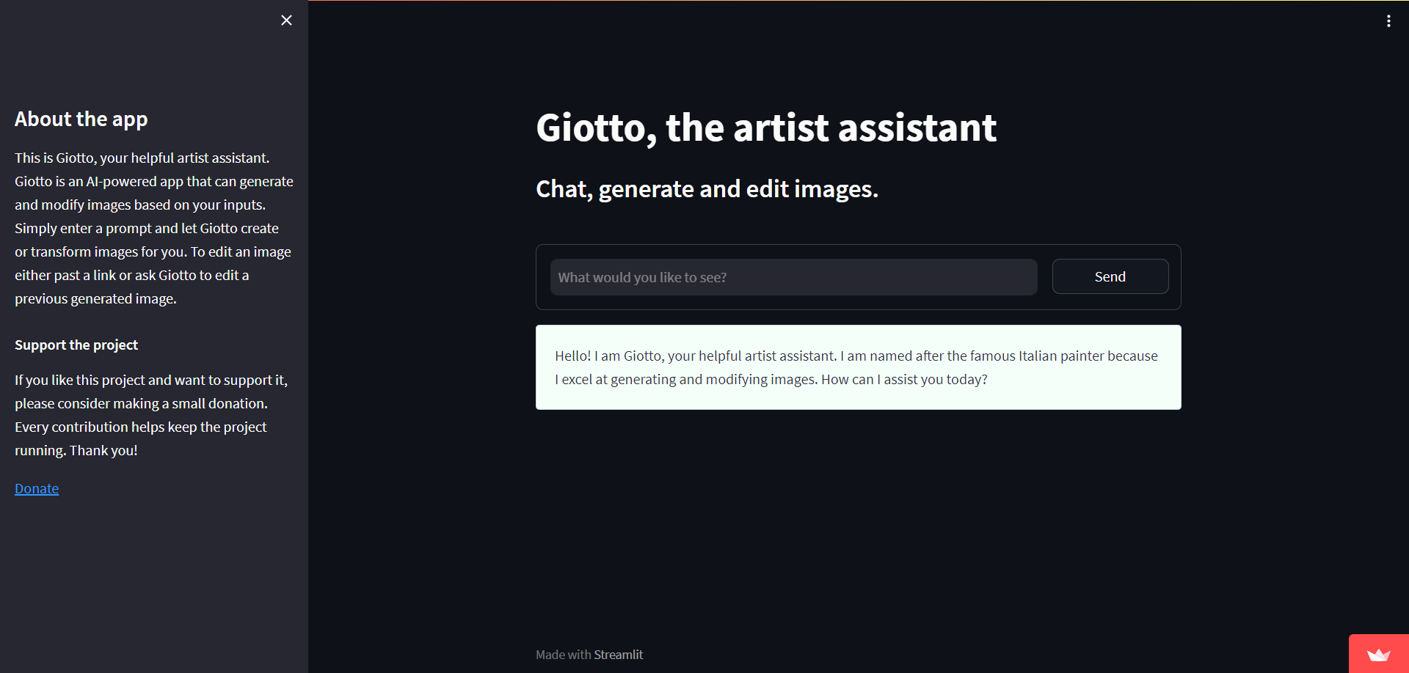
Task: Open the Donate link
Action: click(36, 488)
